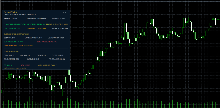Click the CURRENT CANDLE STRUCTURE heading

point(16,34)
